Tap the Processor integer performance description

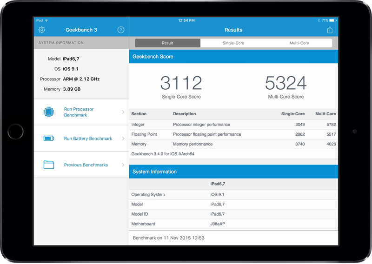(201, 125)
